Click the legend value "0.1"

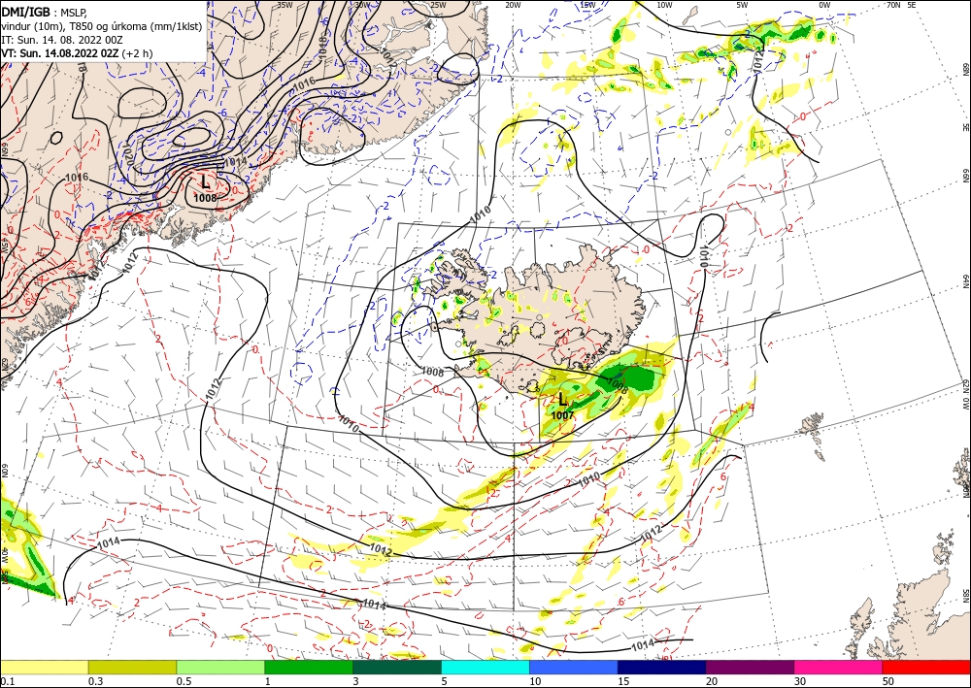click(7, 681)
